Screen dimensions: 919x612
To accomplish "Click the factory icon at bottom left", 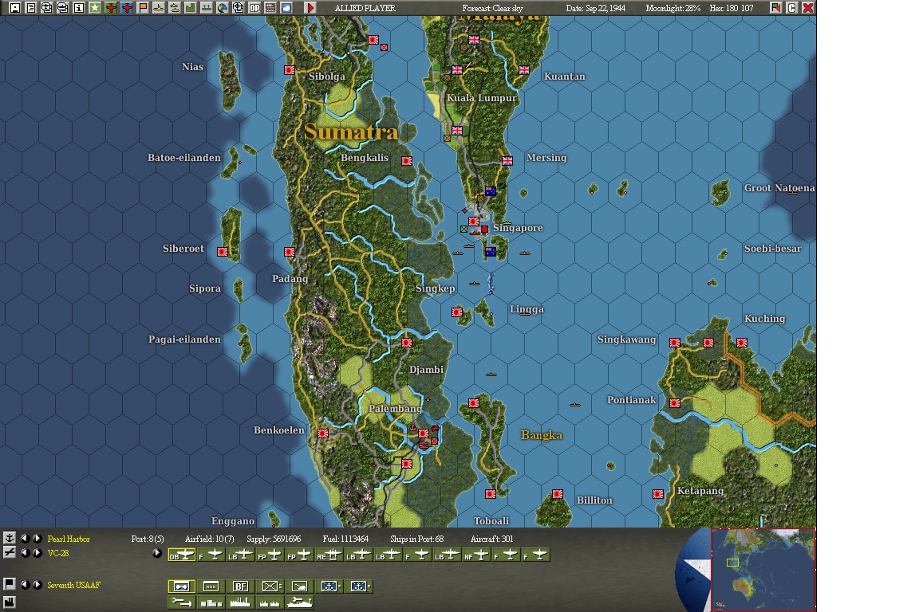I will [10, 602].
